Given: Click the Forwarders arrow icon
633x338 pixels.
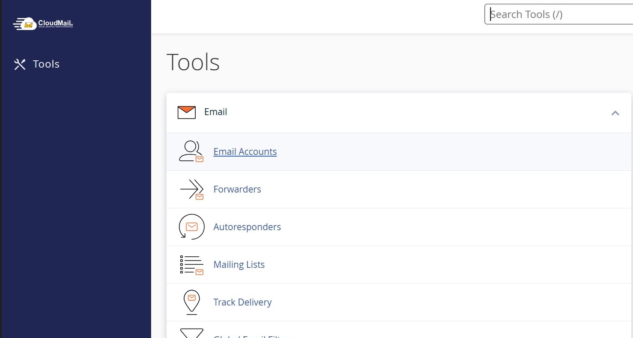Looking at the screenshot, I should (x=191, y=189).
